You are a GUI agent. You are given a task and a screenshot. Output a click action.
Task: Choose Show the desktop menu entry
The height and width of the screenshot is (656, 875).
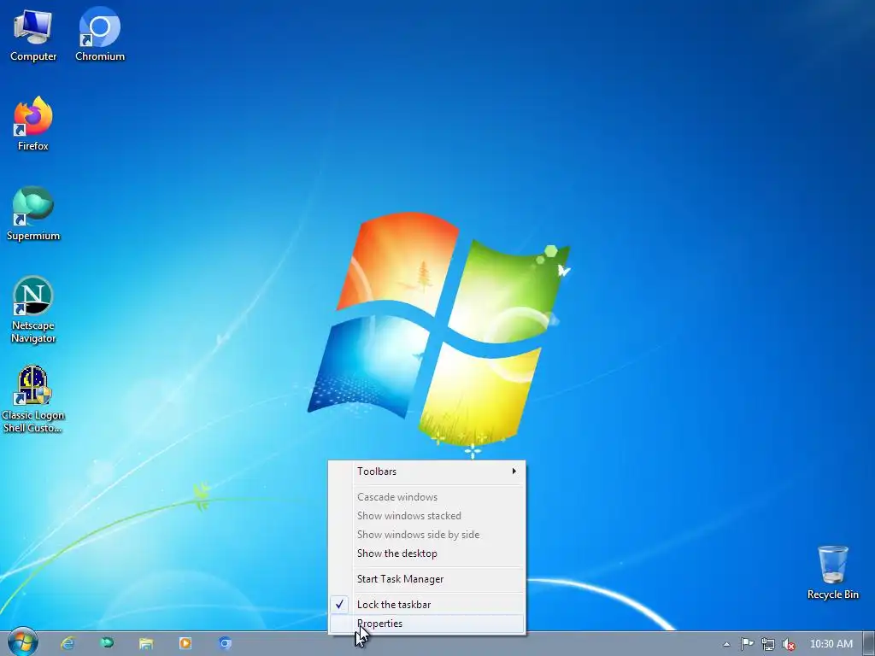click(x=427, y=553)
